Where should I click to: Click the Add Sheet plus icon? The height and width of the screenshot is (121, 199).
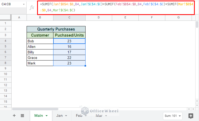pyautogui.click(x=14, y=115)
